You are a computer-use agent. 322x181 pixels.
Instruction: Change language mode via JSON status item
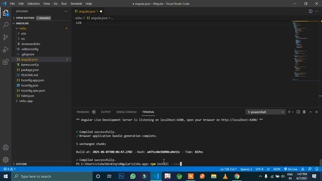tap(277, 169)
